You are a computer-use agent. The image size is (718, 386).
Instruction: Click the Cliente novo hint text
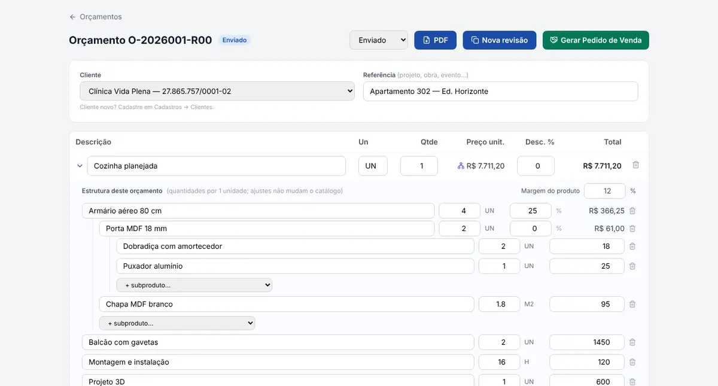coord(147,107)
